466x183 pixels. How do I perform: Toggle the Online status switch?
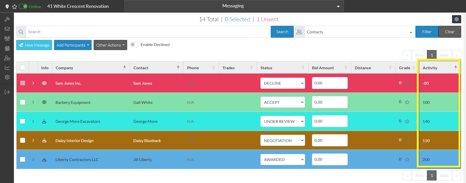coord(23,6)
